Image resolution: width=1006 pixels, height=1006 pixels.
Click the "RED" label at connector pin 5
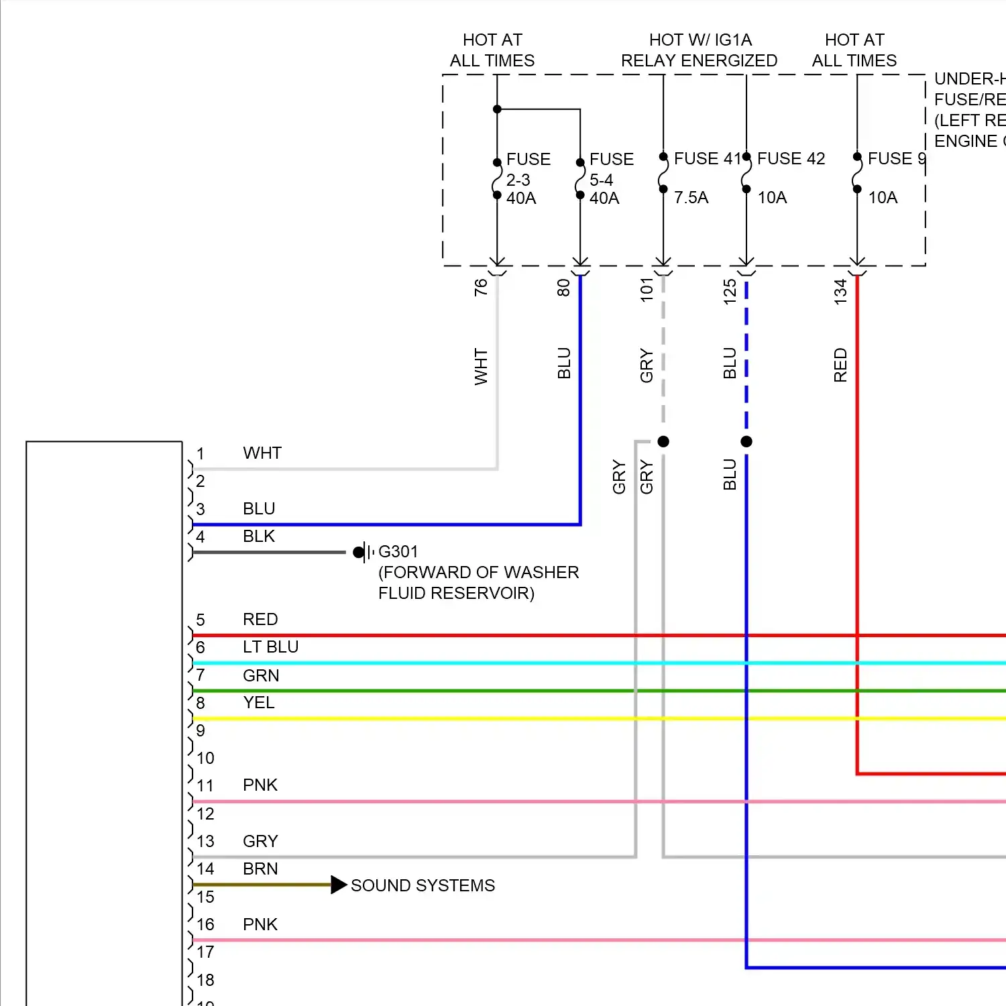pos(260,619)
